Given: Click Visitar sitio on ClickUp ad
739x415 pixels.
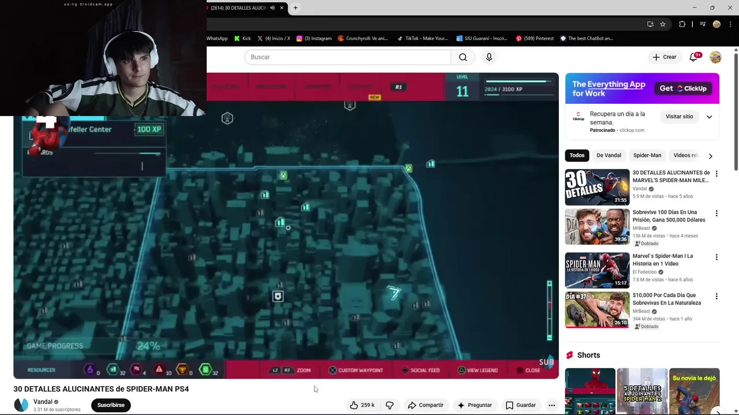Looking at the screenshot, I should click(x=679, y=116).
